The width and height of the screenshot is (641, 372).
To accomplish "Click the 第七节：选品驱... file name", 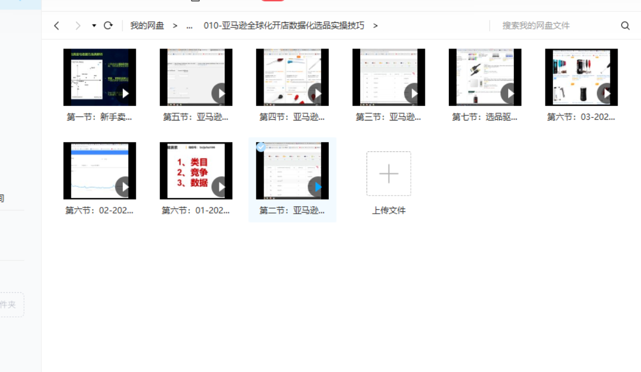I will tap(485, 117).
